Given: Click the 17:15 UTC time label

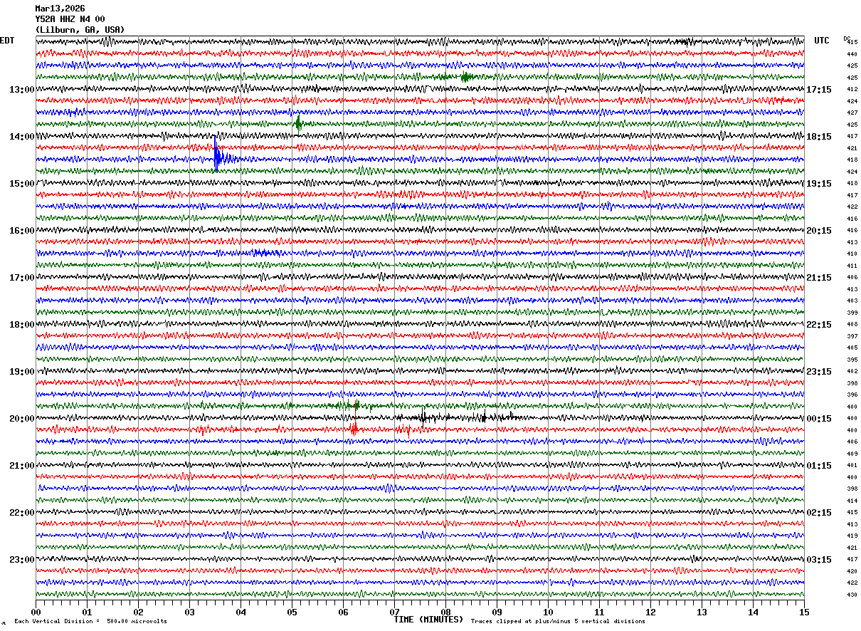Looking at the screenshot, I should (819, 90).
